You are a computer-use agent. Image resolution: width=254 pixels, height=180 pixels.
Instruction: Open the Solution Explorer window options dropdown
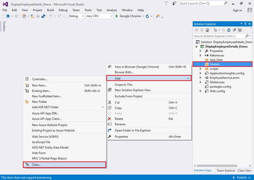pyautogui.click(x=241, y=24)
